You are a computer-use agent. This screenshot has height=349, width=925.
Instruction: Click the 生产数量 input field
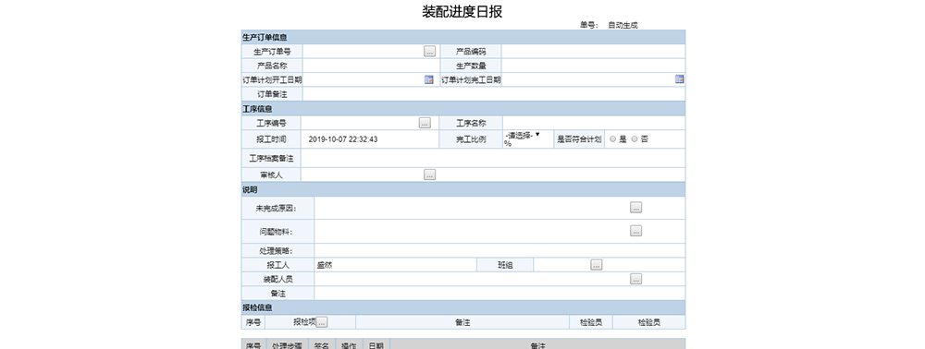click(x=594, y=66)
